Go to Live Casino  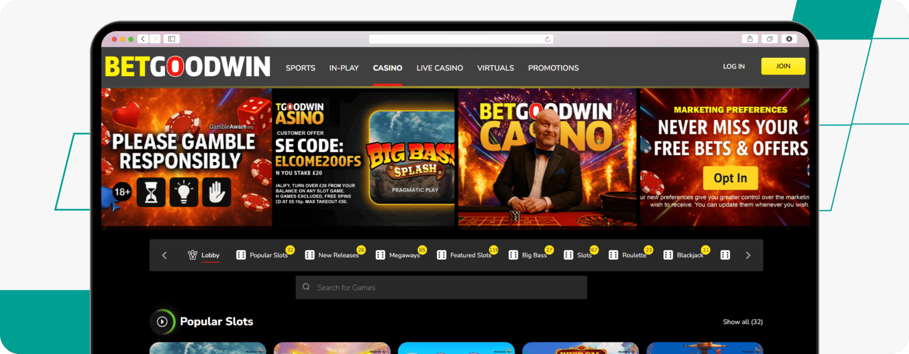coord(439,68)
